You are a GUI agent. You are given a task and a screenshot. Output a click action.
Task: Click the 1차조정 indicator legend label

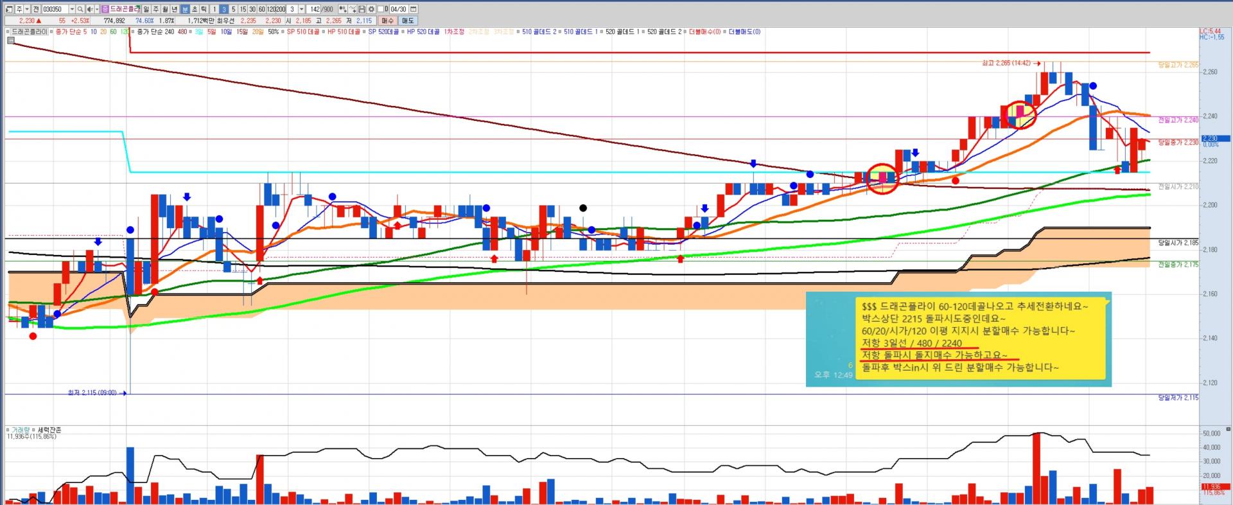pyautogui.click(x=454, y=31)
